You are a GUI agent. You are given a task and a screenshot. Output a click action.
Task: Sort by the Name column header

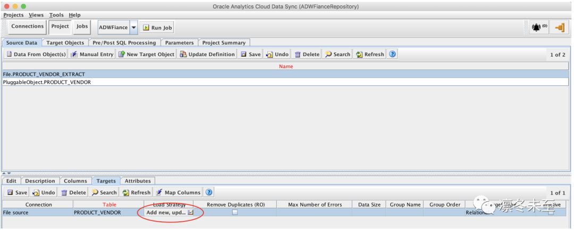(286, 66)
